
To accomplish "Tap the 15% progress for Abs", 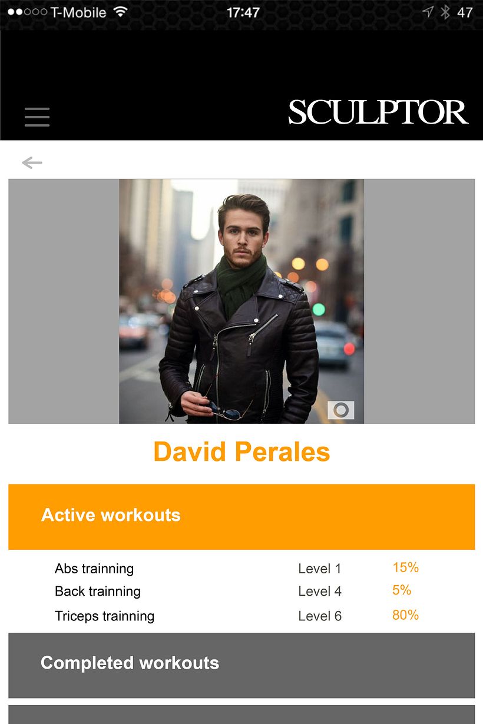I will click(405, 567).
